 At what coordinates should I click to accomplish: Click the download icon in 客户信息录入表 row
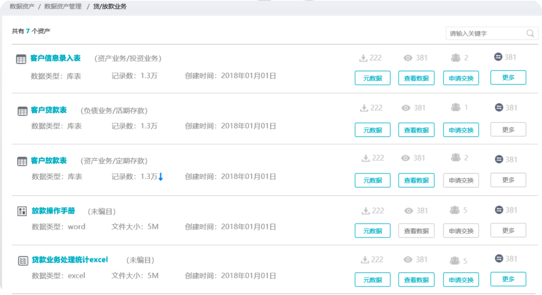pos(363,58)
